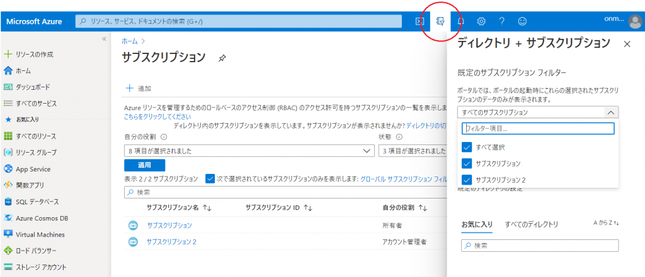Image resolution: width=645 pixels, height=277 pixels.
Task: Switch to the すべてのディレクトリ tab
Action: click(531, 224)
